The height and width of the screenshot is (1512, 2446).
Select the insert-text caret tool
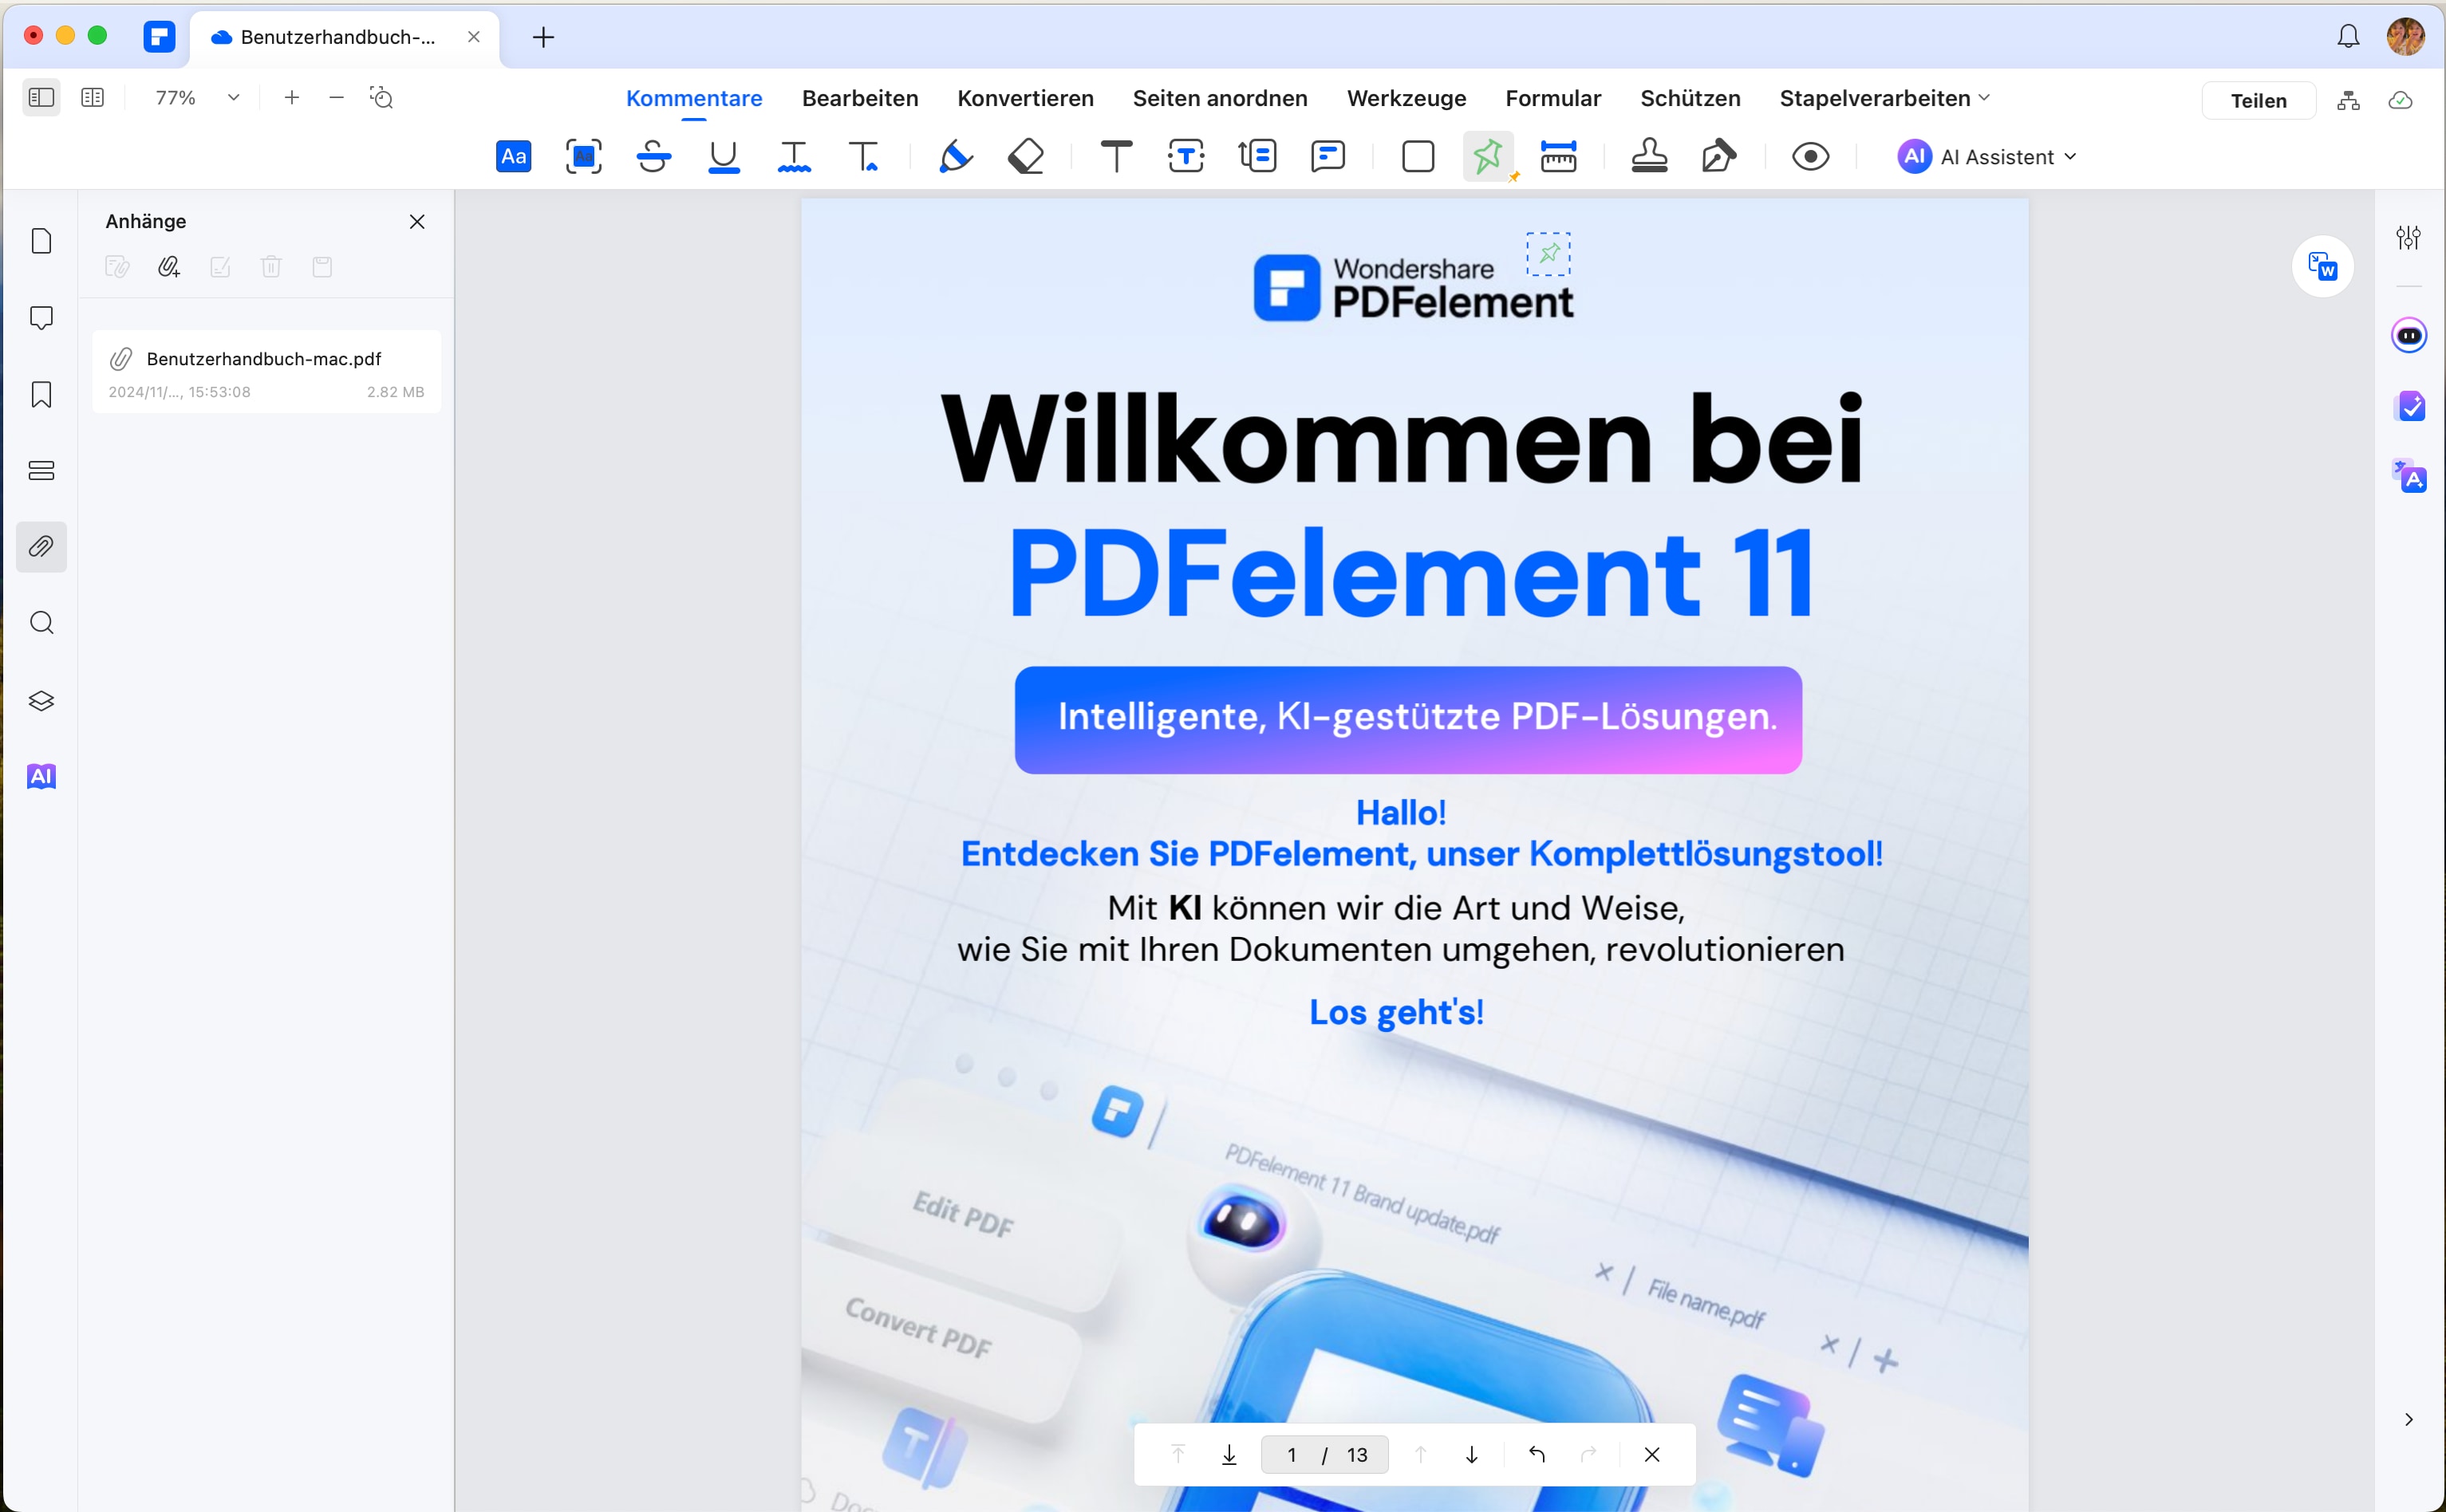click(863, 156)
